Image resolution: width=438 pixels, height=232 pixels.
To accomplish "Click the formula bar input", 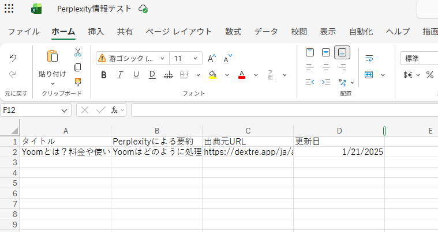I will click(284, 111).
